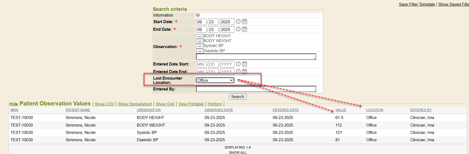Expand the Last Encounter Location dropdown
The width and height of the screenshot is (469, 154).
click(x=215, y=80)
